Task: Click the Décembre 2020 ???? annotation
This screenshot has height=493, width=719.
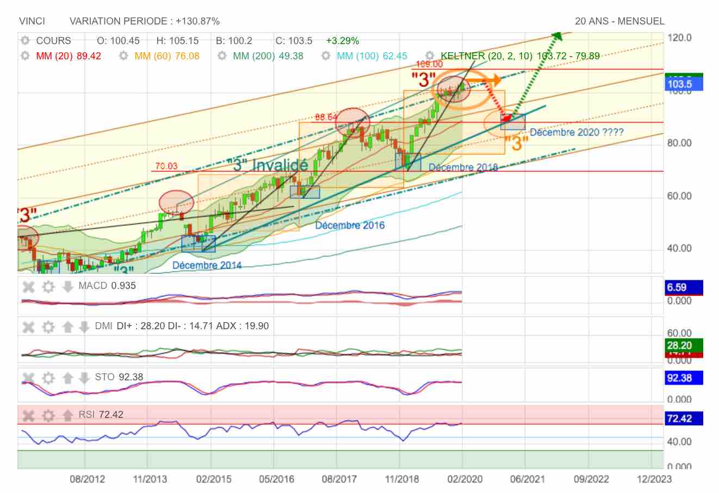Action: click(577, 132)
